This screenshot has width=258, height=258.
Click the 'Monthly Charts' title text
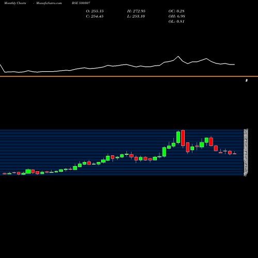click(x=15, y=3)
